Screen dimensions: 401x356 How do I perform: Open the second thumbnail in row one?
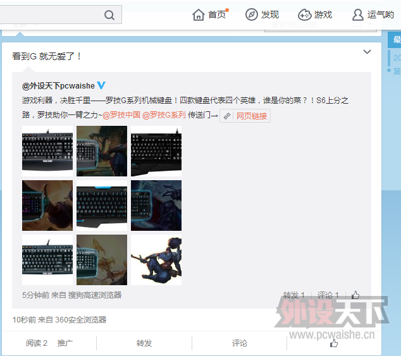(102, 151)
